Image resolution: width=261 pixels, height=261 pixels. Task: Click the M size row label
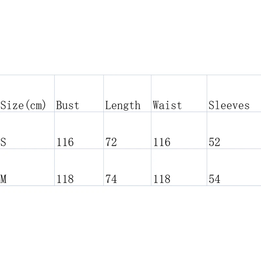(3, 179)
